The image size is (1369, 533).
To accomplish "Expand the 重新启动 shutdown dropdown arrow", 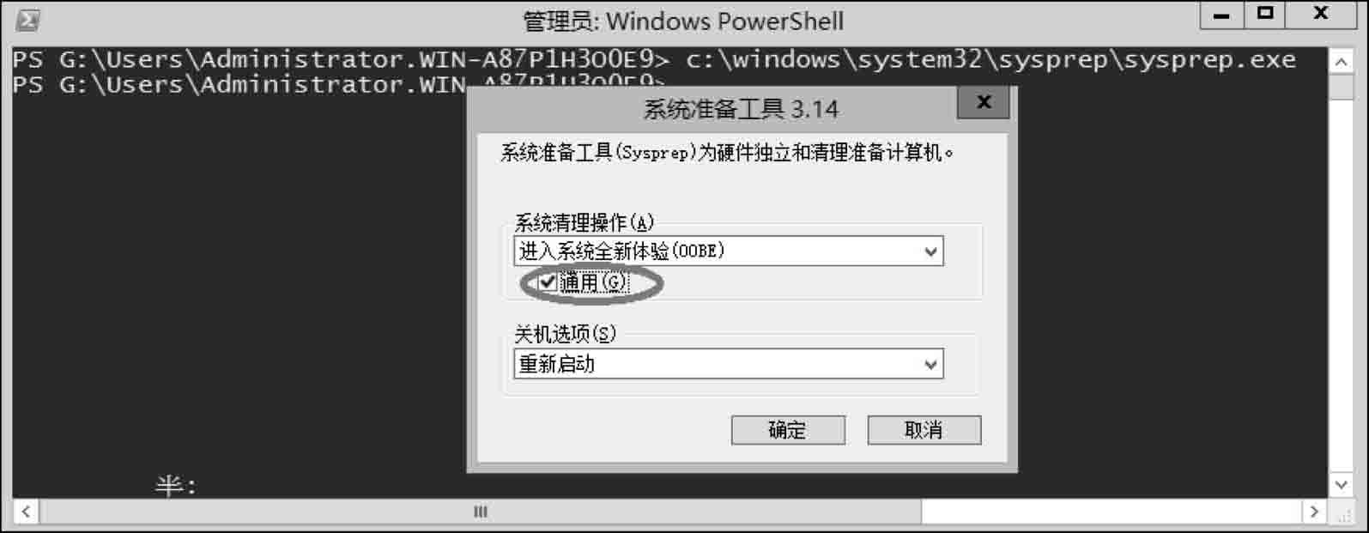I will point(930,365).
